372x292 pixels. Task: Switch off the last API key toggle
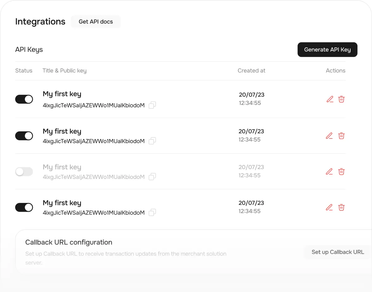(x=24, y=207)
